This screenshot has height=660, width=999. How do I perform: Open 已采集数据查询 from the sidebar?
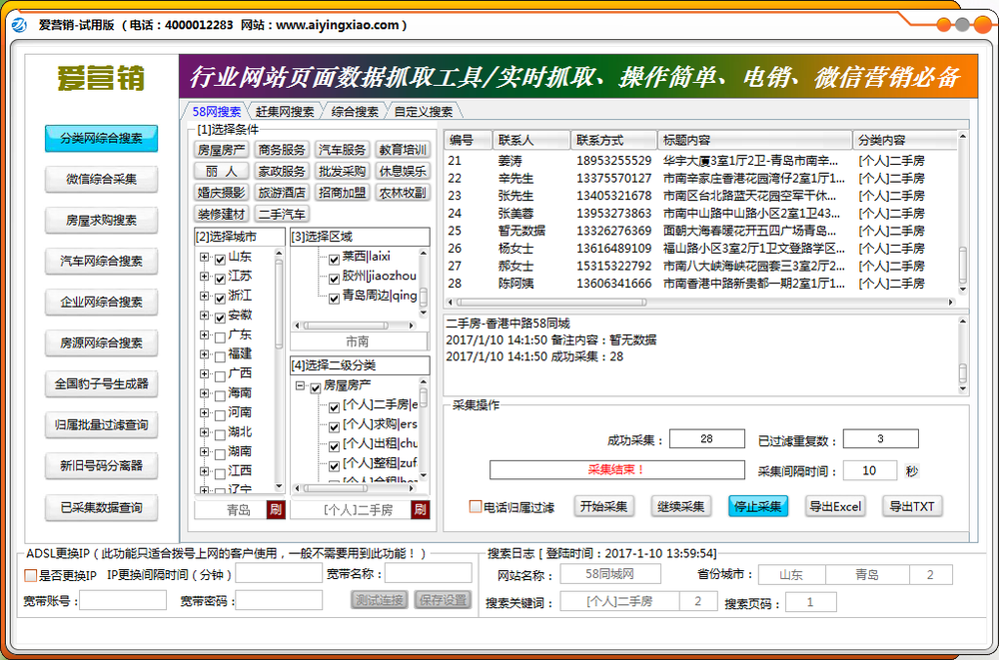click(101, 508)
